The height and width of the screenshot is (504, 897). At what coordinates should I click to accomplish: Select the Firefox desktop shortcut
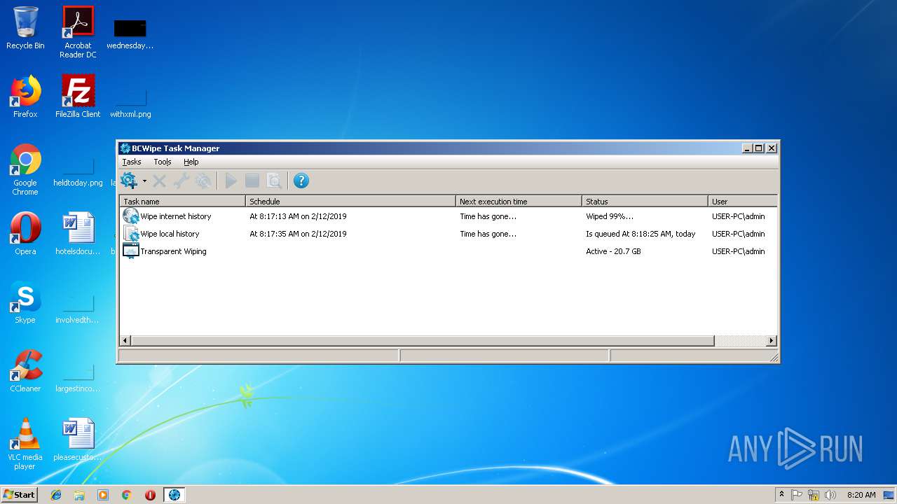(x=25, y=97)
